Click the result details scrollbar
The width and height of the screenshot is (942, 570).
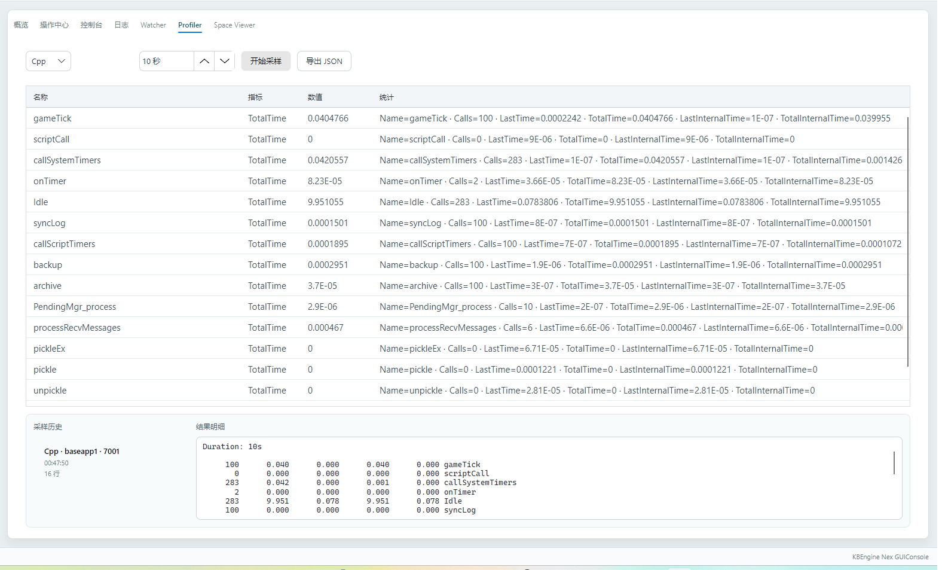click(894, 463)
